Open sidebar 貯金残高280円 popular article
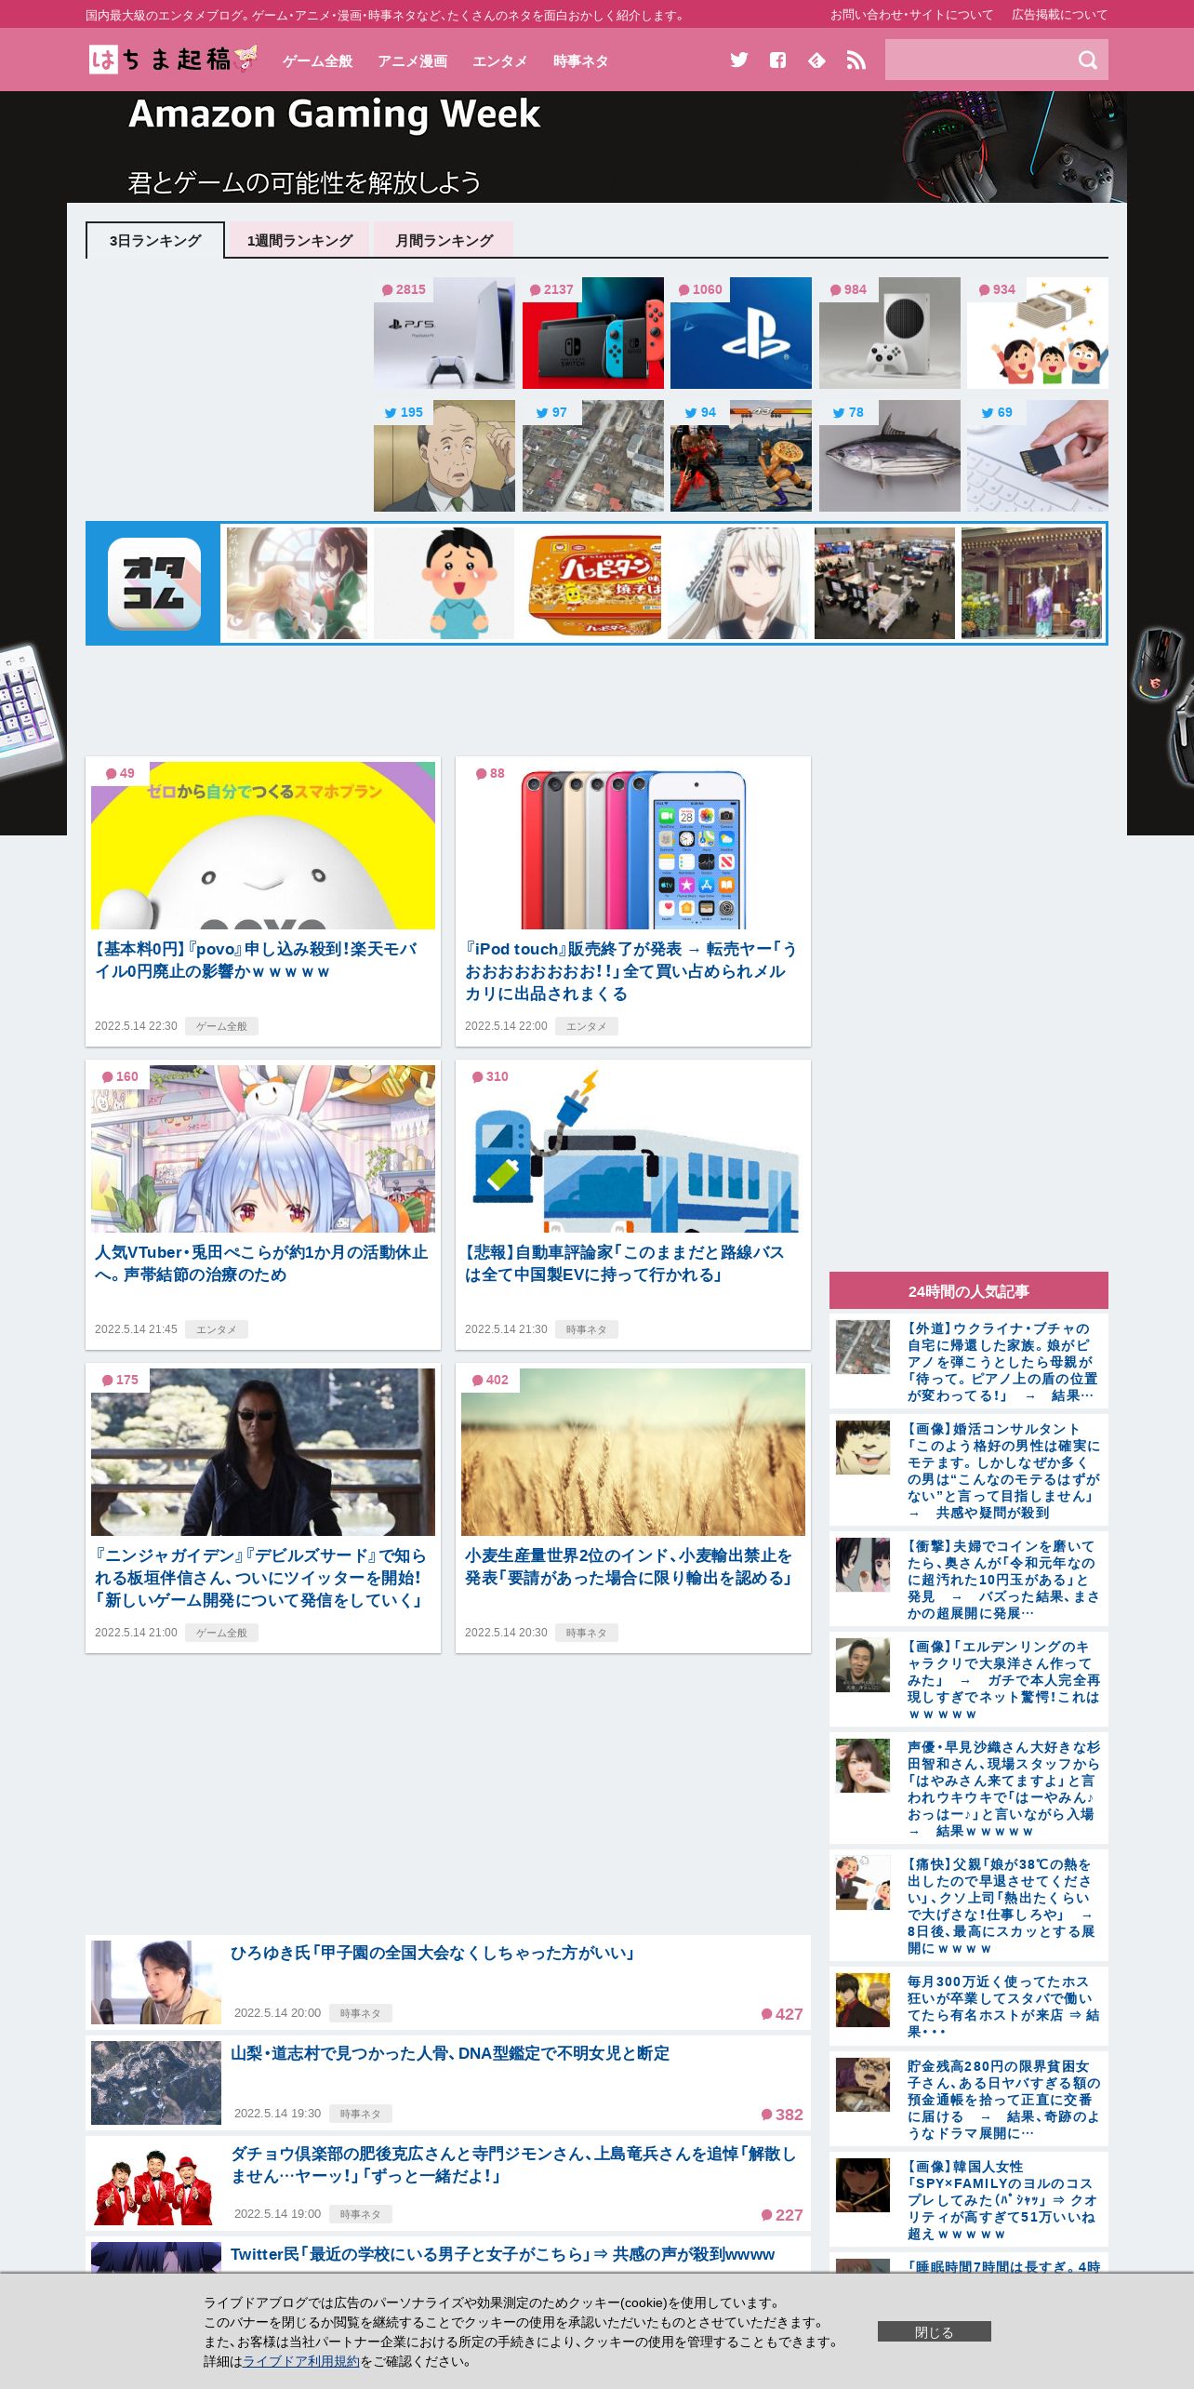1194x2389 pixels. point(1003,2100)
